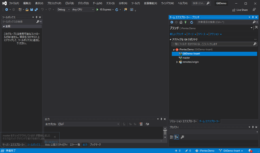
Task: Open the Debug configuration dropdown
Action: click(x=63, y=10)
